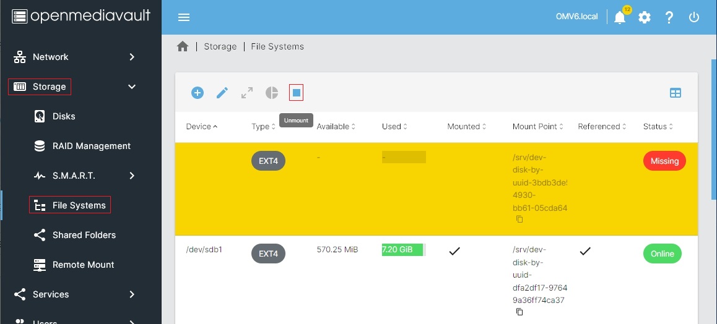Expand the Network menu chevron
This screenshot has height=324, width=717.
[x=131, y=57]
